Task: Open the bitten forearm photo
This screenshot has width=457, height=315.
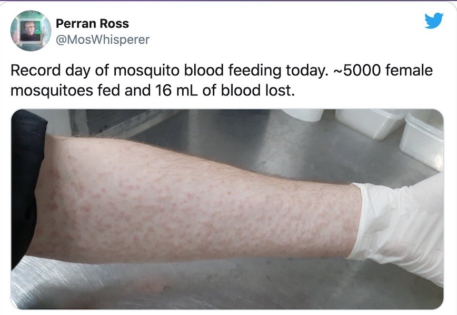Action: 227,209
